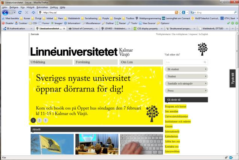Reload the page with the refresh icon

pos(20,12)
